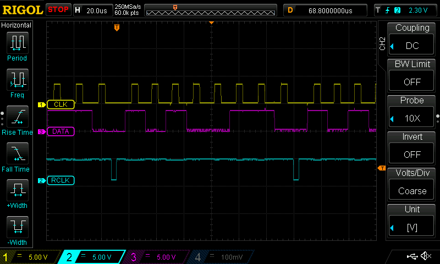Click the trigger level 2.30 V readout
Image resolution: width=440 pixels, height=264 pixels.
point(418,10)
